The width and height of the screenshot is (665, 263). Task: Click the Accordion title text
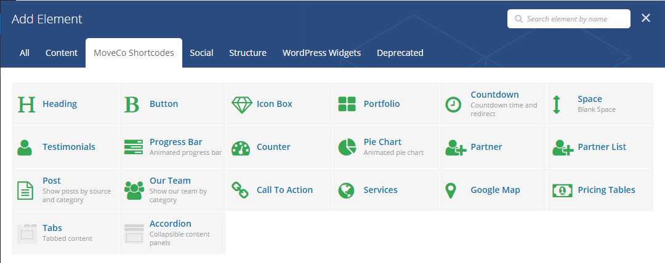point(171,223)
